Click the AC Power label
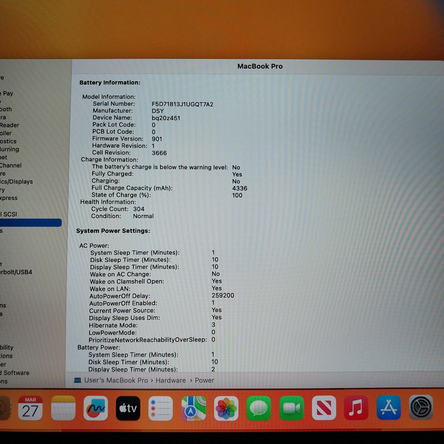 [94, 246]
